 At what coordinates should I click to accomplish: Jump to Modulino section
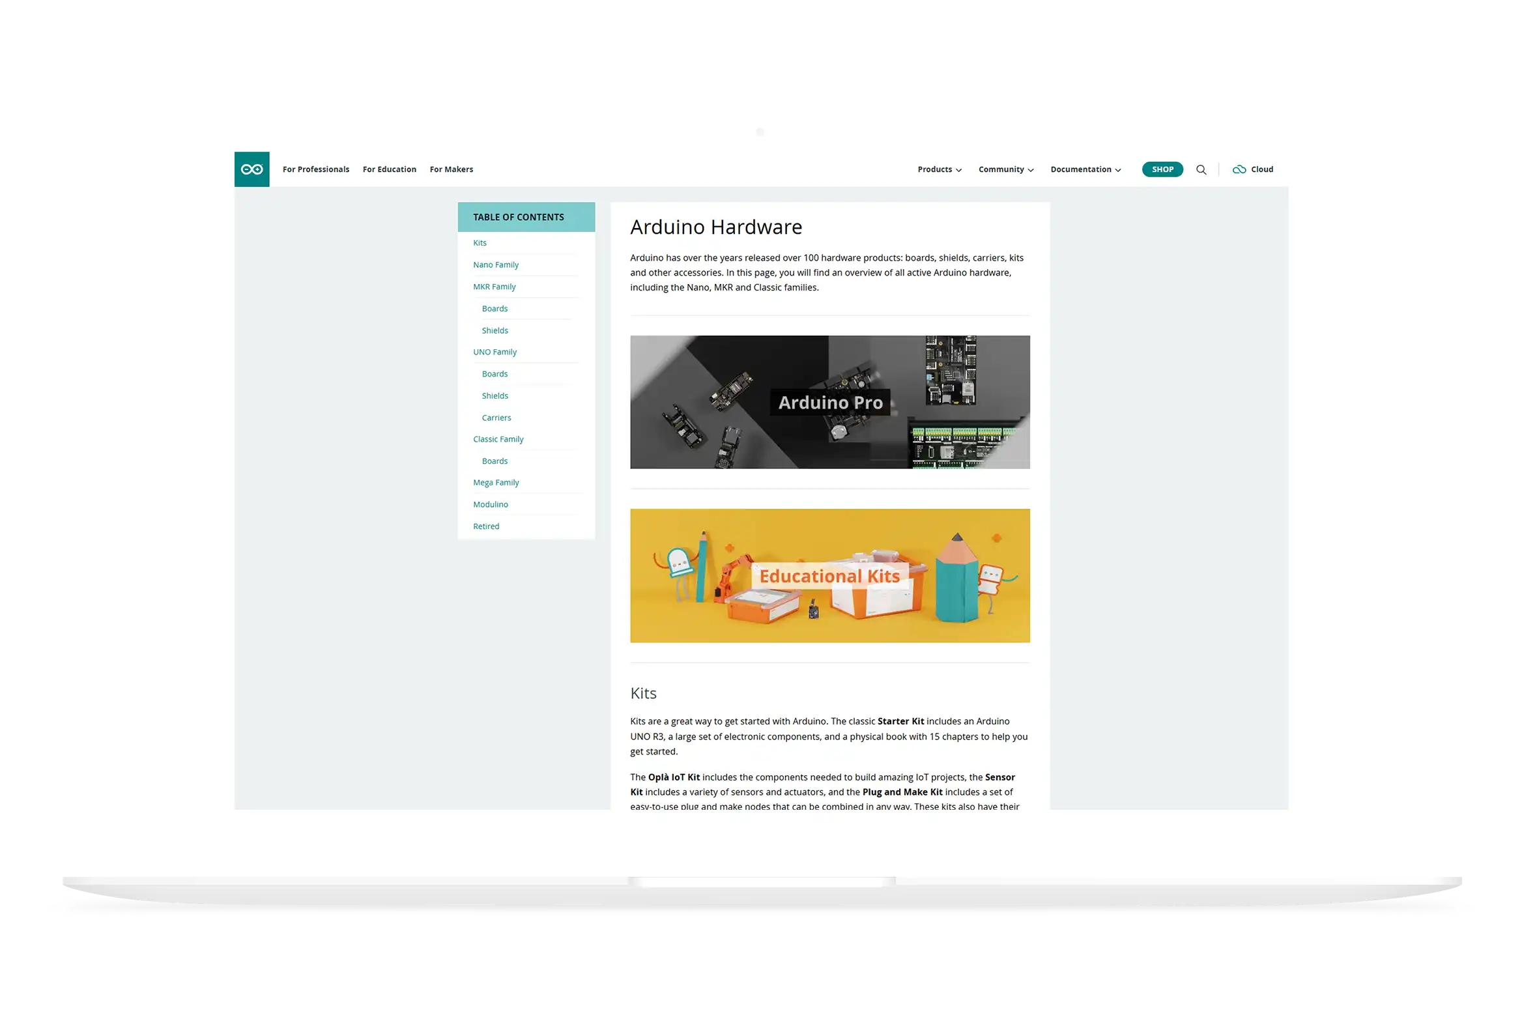click(x=490, y=505)
